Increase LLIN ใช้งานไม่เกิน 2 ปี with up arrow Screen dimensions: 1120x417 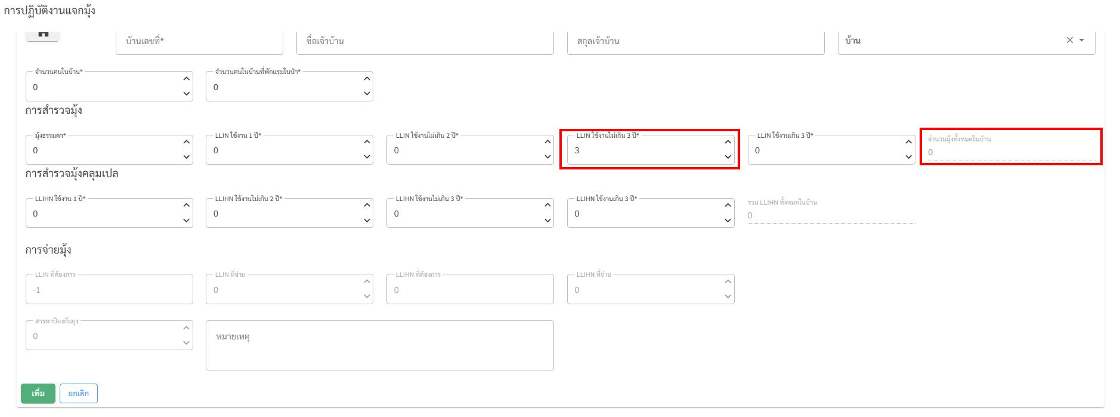click(x=547, y=142)
